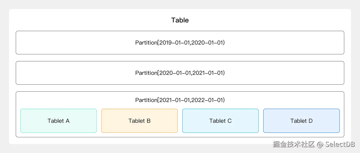
Task: Click the @ symbol in the watermark
Action: 320,144
